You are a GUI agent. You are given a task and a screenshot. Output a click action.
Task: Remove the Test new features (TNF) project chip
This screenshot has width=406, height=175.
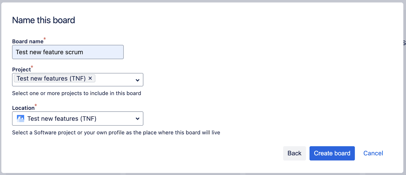point(90,78)
